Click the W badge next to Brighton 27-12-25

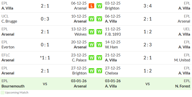[x=91, y=71]
